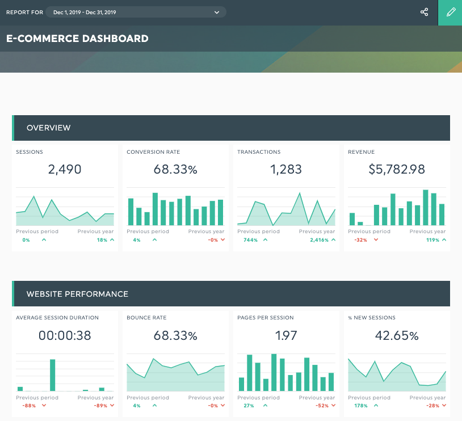Image resolution: width=462 pixels, height=421 pixels.
Task: Open the Pages Per Session bar chart
Action: click(286, 373)
